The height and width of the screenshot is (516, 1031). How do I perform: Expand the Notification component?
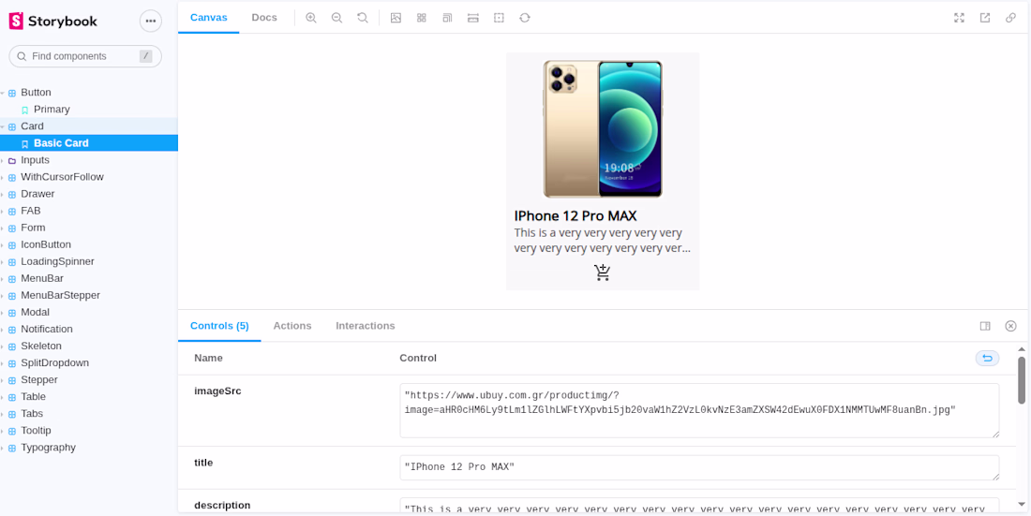coord(89,330)
